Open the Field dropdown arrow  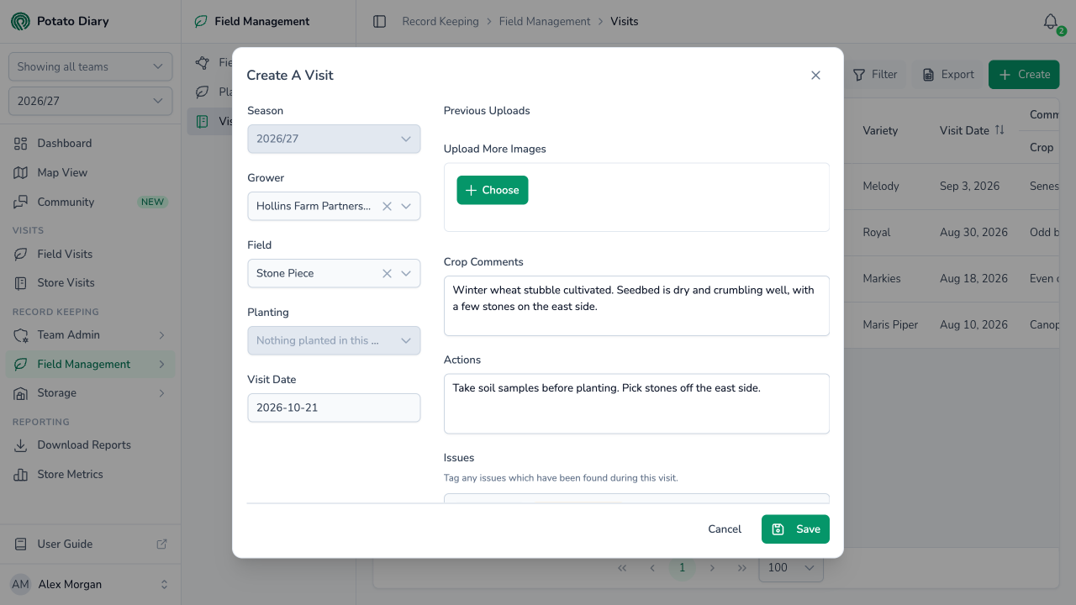406,273
